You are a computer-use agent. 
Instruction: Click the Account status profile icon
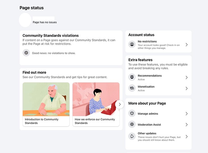pos(132,44)
